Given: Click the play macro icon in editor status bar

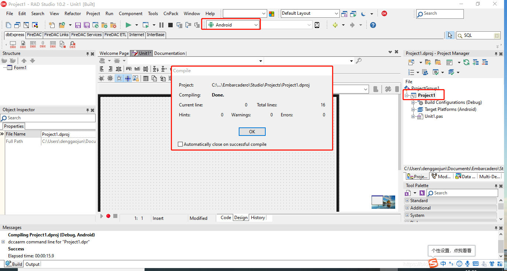Looking at the screenshot, I should coord(102,216).
